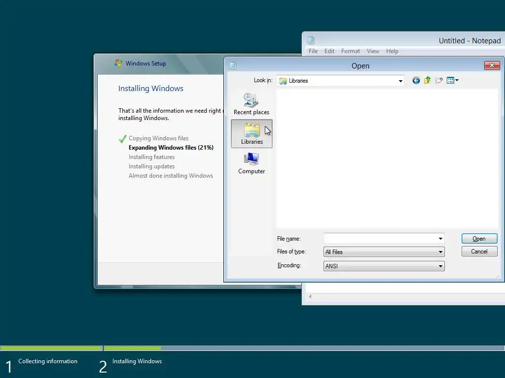Click 'Expanding Windows files (21%)' text

(171, 148)
